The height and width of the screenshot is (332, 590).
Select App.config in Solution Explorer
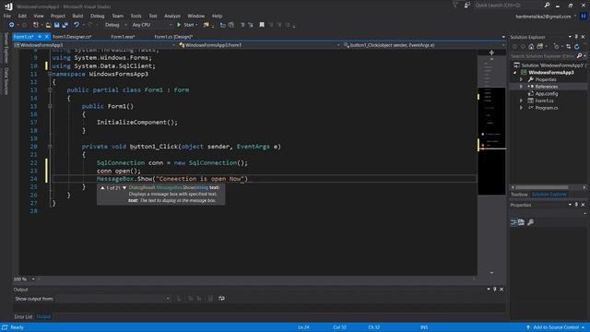point(547,94)
